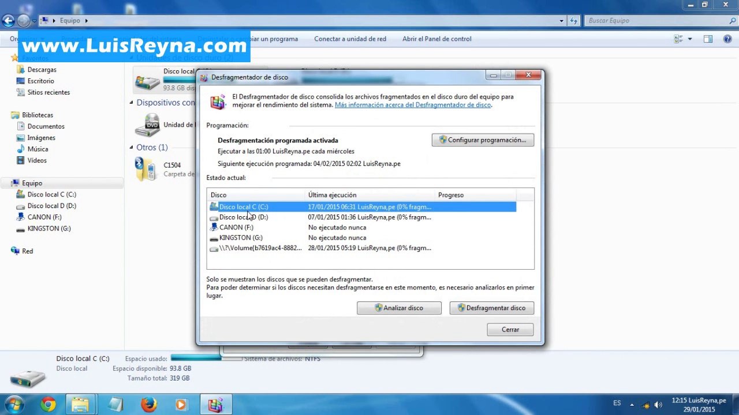Open the Música library

(38, 149)
